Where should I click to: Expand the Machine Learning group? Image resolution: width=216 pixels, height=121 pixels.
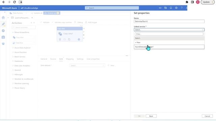tap(21, 83)
